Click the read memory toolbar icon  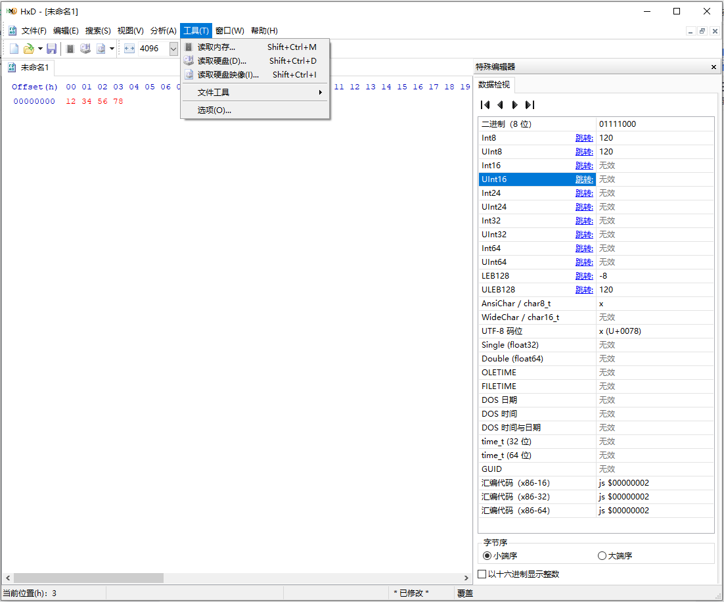click(70, 48)
